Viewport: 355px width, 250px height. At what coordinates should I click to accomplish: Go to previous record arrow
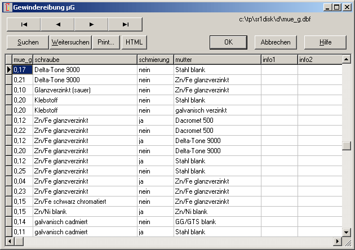[x=57, y=24]
